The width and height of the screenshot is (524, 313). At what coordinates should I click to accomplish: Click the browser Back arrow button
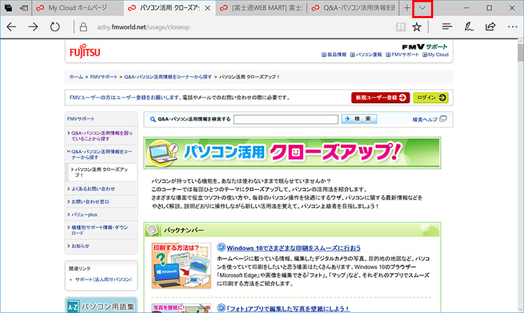coord(11,27)
